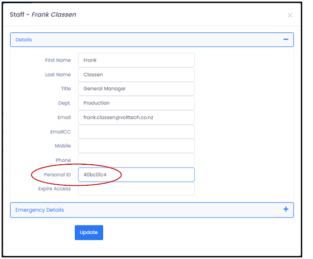Focus the Expire Access input field
The image size is (313, 259).
tap(136, 189)
